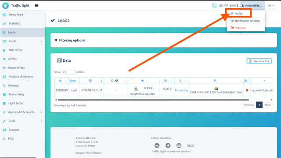This screenshot has height=158, width=281.
Task: Open the YouTube icon in footer
Action: pos(179,145)
